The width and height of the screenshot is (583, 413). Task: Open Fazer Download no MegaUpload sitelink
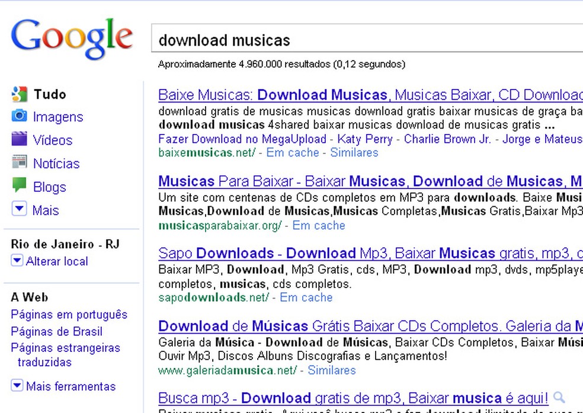[x=242, y=139]
